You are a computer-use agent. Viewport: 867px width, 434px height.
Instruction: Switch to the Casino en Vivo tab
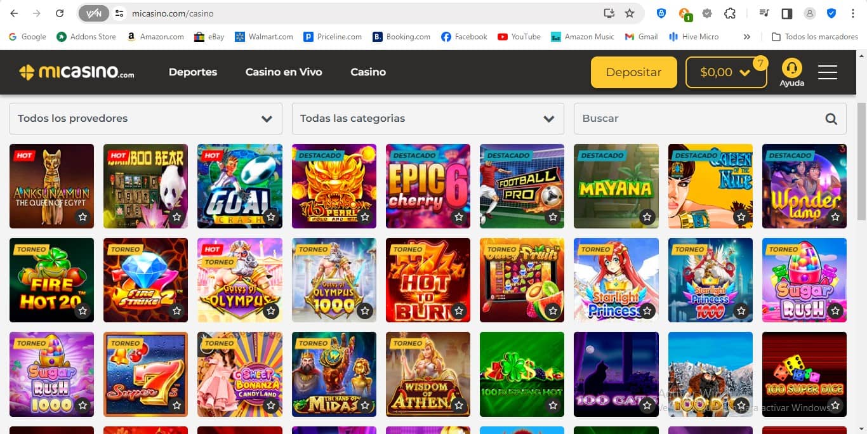(x=284, y=72)
